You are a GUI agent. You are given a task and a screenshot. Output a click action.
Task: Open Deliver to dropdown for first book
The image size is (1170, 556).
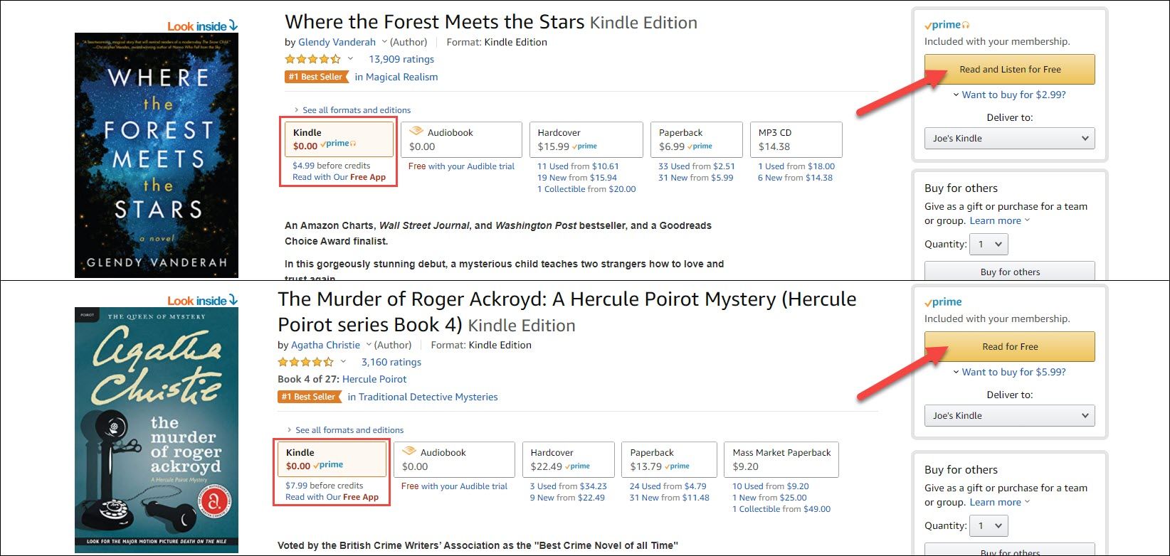[1009, 138]
